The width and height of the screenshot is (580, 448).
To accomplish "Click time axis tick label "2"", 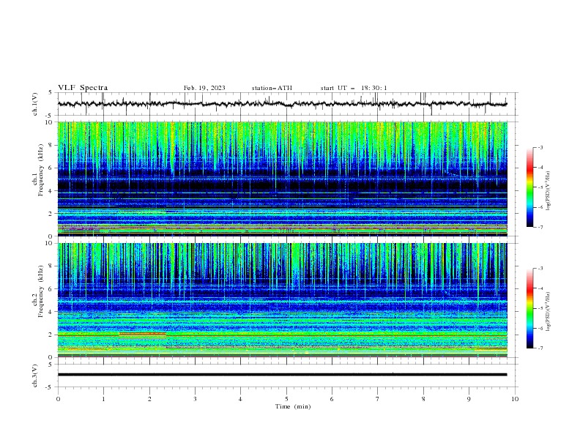I will 149,399.
